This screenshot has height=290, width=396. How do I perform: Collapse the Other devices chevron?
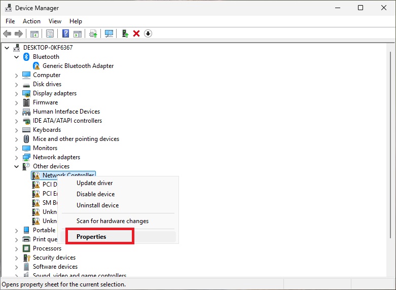coord(17,166)
